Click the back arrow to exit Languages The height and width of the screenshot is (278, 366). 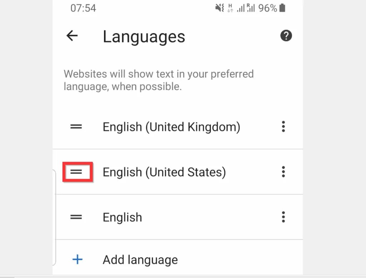click(72, 36)
